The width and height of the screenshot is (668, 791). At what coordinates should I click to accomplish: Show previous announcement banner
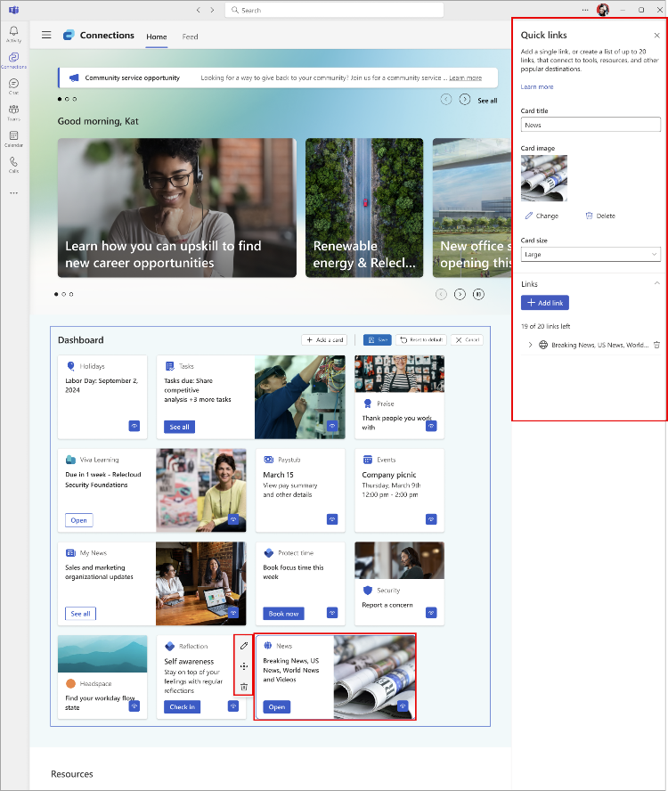pyautogui.click(x=446, y=100)
